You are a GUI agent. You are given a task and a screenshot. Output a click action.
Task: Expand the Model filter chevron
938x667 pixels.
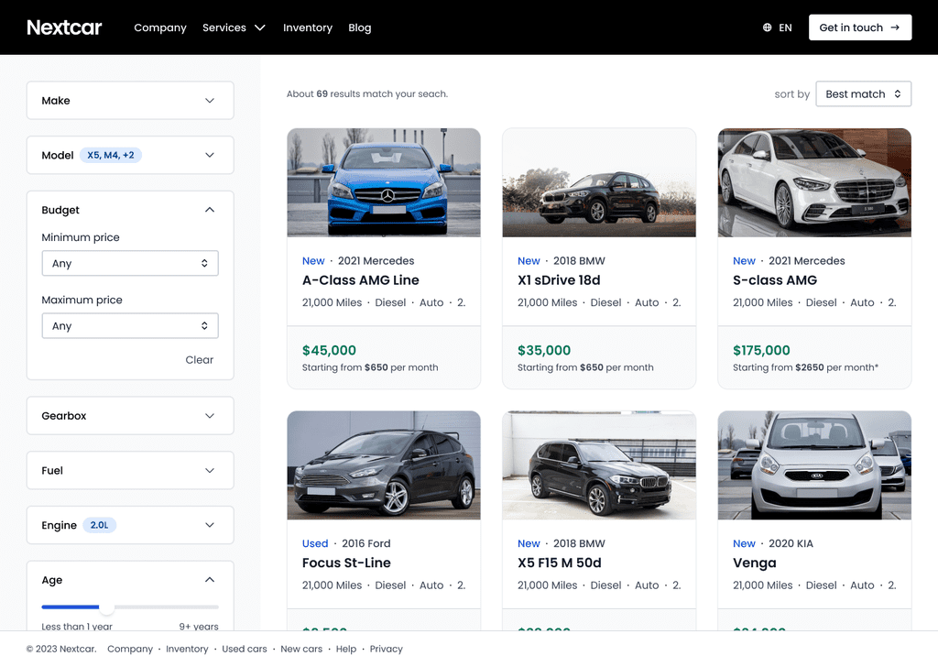pos(210,155)
